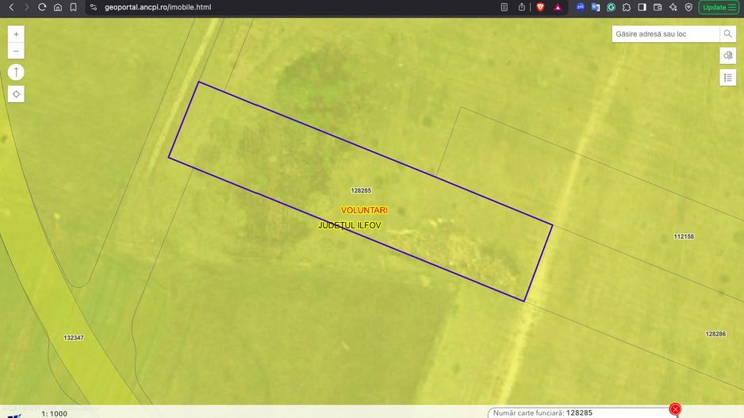This screenshot has height=418, width=744.
Task: Click the find my location button
Action: 16,94
